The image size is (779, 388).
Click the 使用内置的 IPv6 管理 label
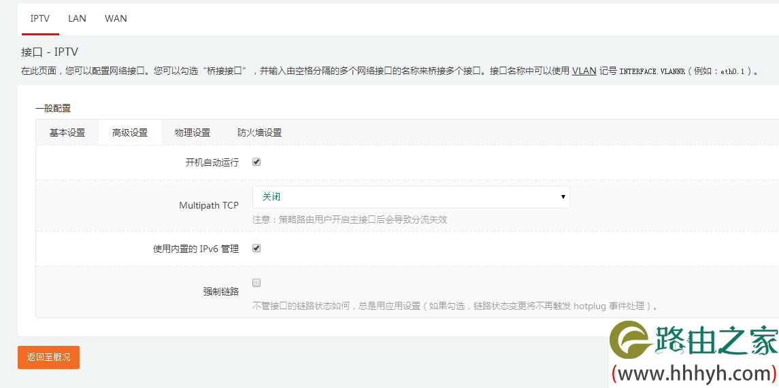click(x=196, y=249)
